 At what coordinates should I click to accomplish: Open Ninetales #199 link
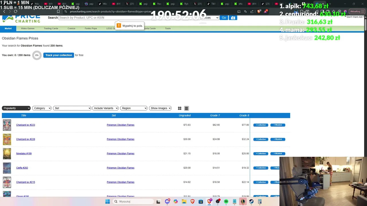(x=24, y=154)
